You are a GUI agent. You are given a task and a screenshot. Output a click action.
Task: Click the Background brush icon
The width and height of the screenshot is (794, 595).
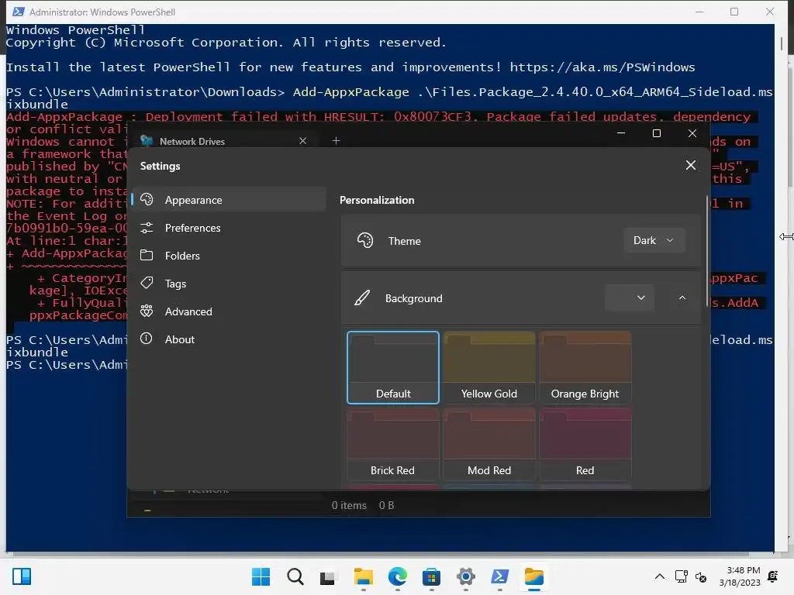[362, 297]
